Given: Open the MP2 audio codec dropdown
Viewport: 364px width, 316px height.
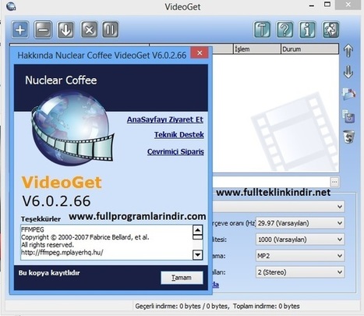Looking at the screenshot, I should tap(300, 256).
